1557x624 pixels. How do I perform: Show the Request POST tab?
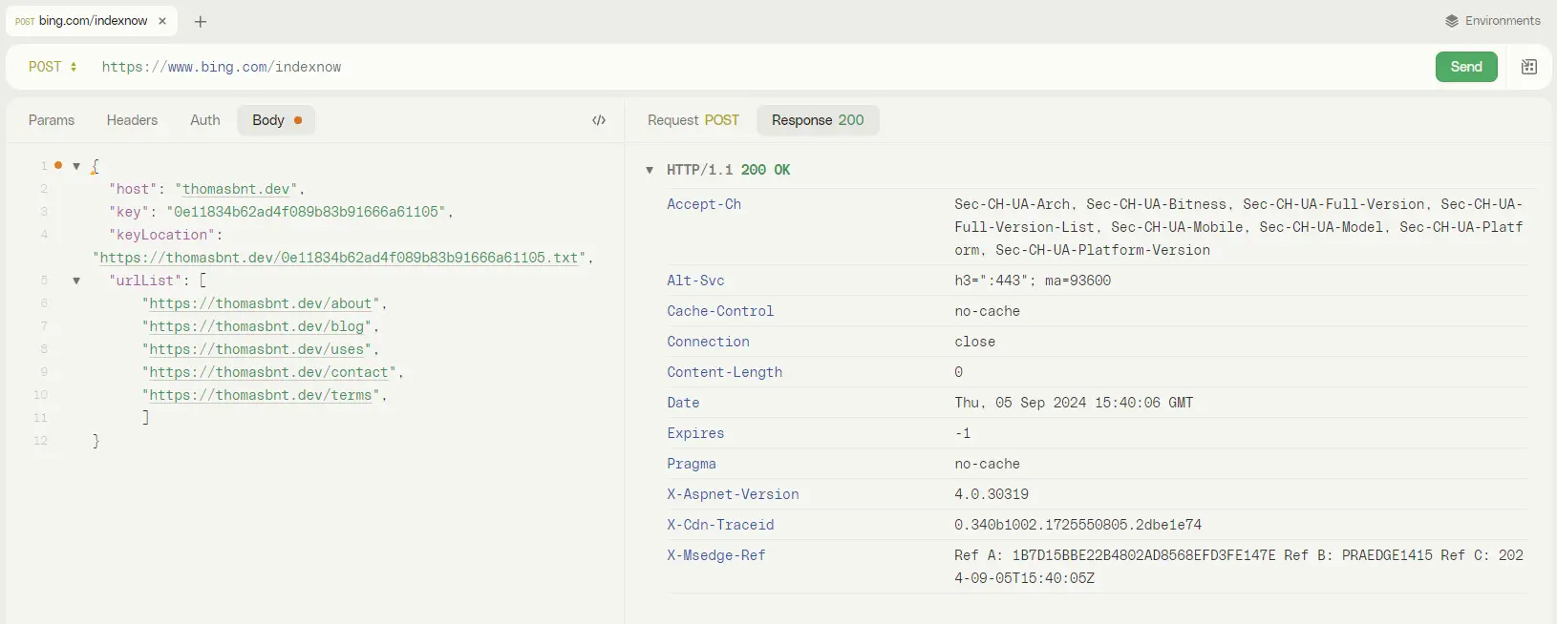pos(693,120)
